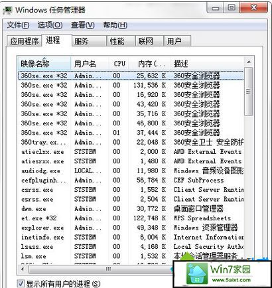Select the cefpluginh... process
The image size is (272, 288).
point(131,180)
